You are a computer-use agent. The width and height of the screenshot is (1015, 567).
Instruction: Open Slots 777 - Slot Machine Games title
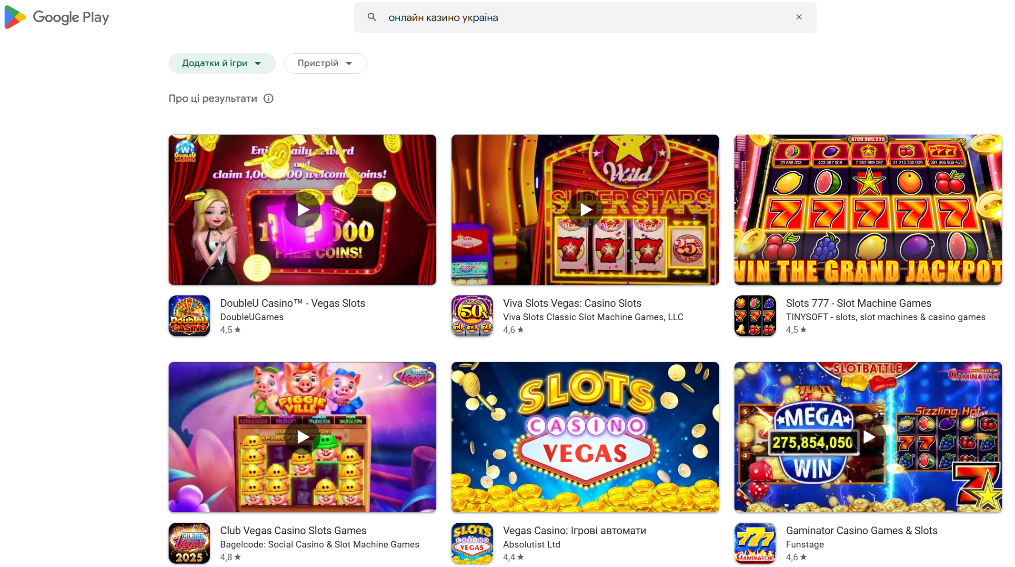click(858, 303)
